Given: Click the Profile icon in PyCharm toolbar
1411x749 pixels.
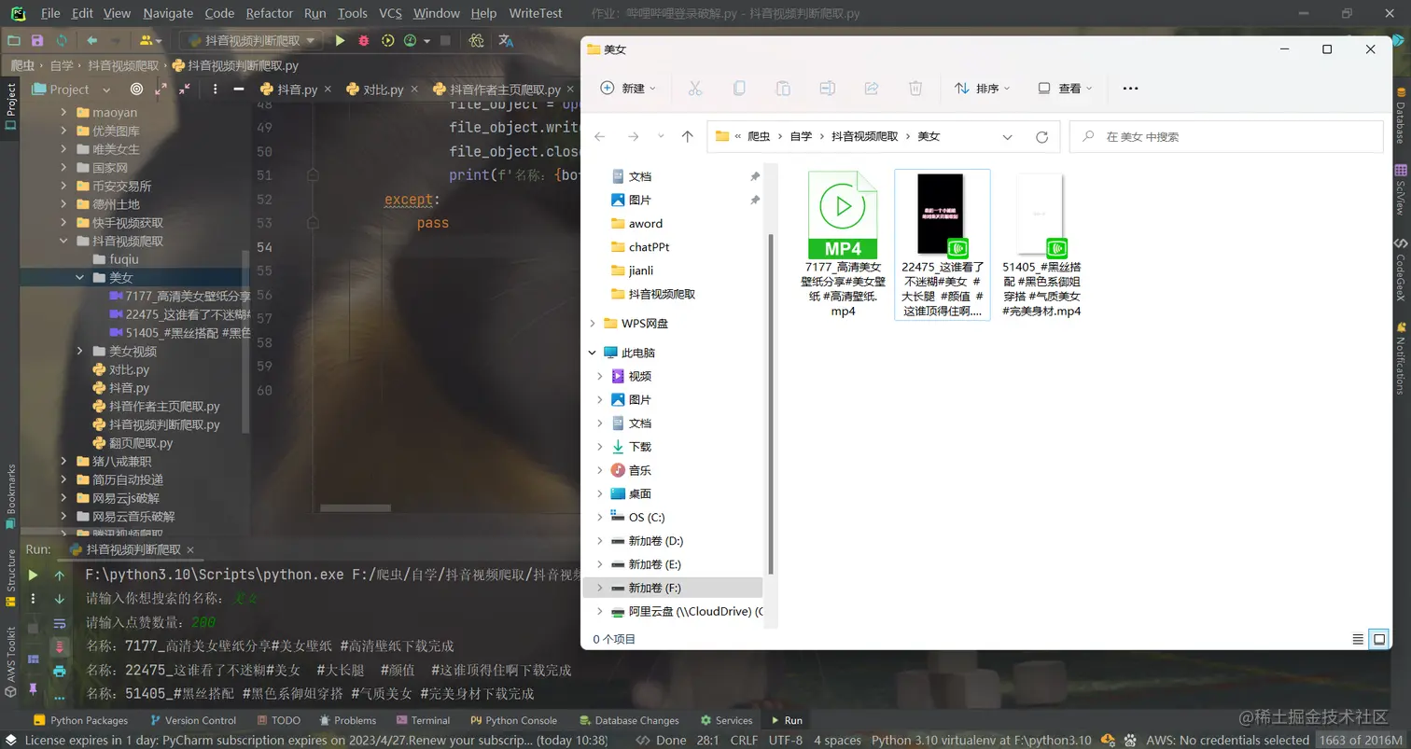Looking at the screenshot, I should tap(411, 41).
